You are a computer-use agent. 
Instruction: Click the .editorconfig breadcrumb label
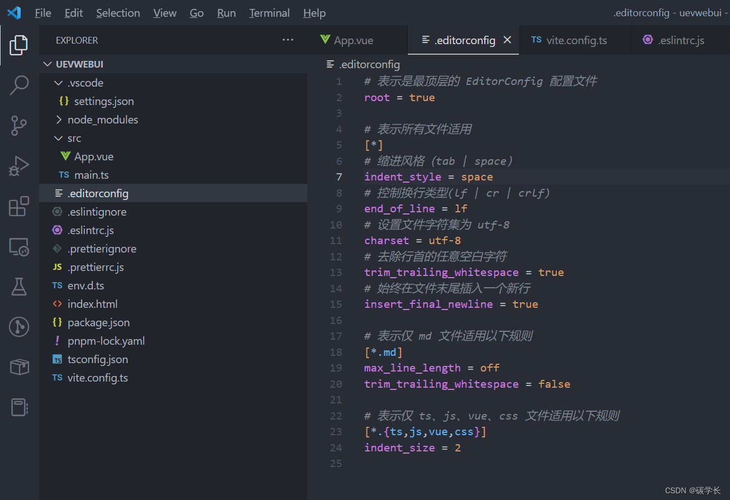point(369,64)
